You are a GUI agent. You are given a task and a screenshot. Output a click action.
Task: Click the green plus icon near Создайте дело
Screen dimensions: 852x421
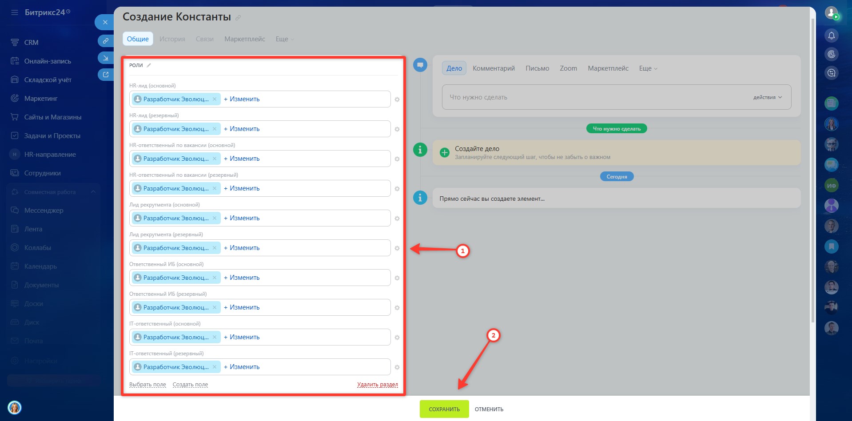[444, 153]
